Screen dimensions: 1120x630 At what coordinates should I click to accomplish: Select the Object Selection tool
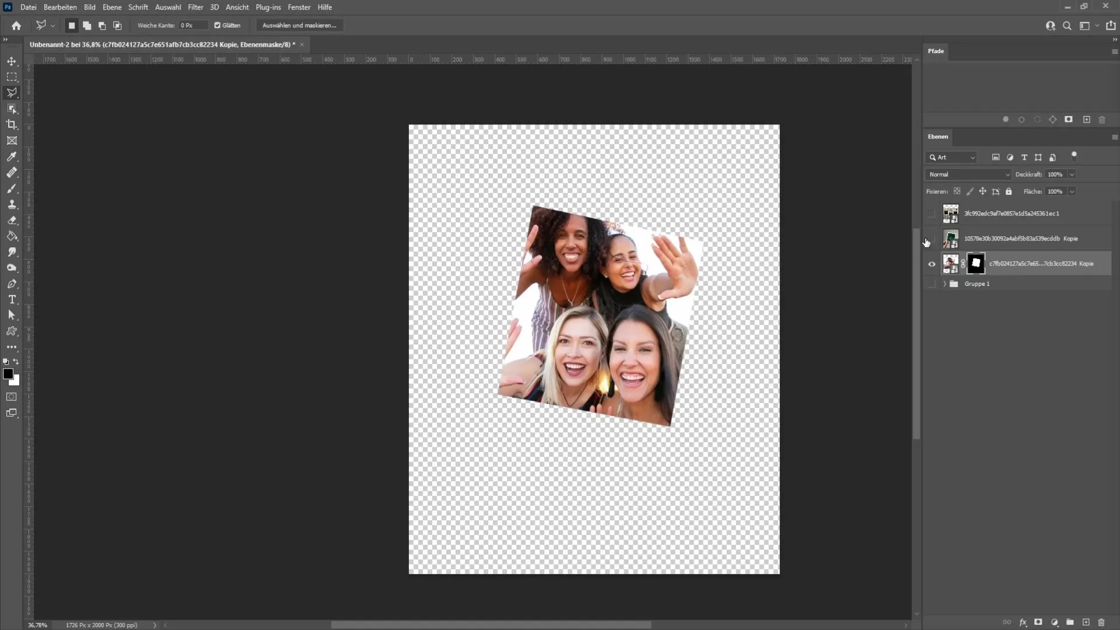[12, 108]
